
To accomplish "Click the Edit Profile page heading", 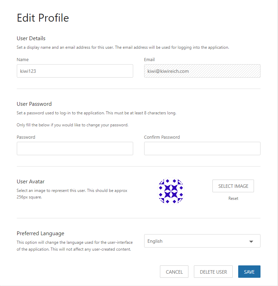I will click(x=43, y=18).
